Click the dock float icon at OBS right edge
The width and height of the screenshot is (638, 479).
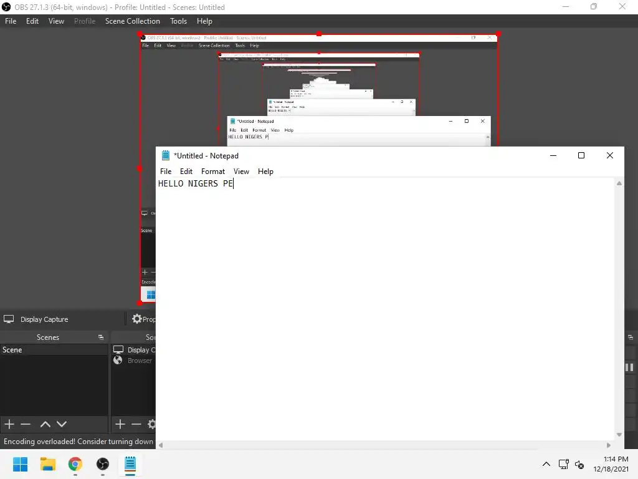(631, 337)
